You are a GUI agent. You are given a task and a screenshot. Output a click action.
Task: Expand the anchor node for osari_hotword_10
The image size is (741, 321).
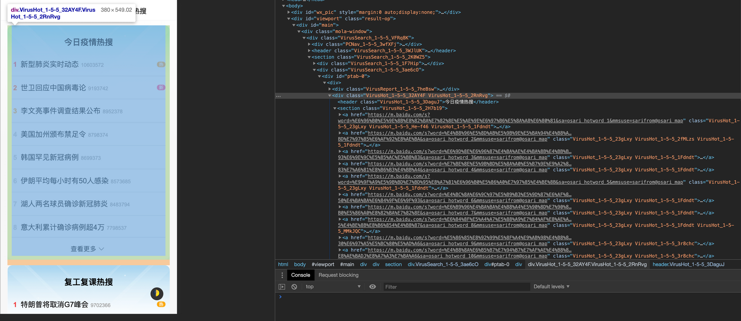click(340, 250)
